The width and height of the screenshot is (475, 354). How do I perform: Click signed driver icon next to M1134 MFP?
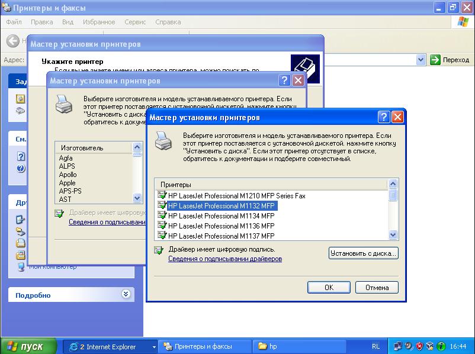(162, 215)
